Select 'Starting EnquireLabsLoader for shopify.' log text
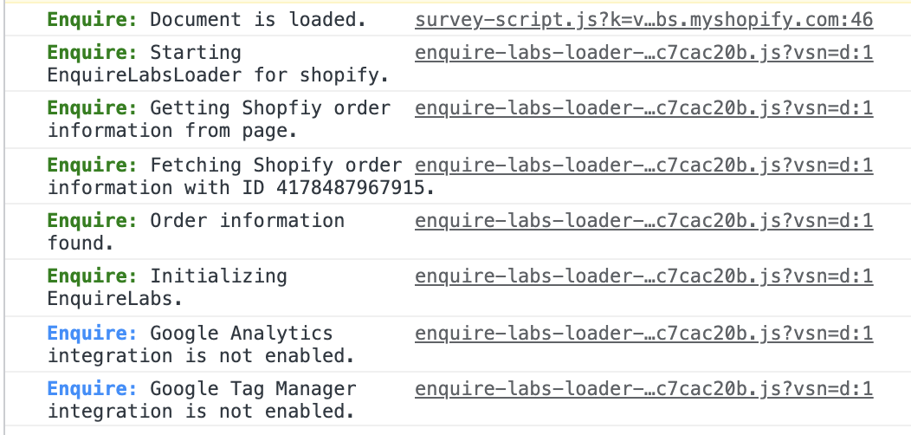The width and height of the screenshot is (911, 435). (218, 64)
